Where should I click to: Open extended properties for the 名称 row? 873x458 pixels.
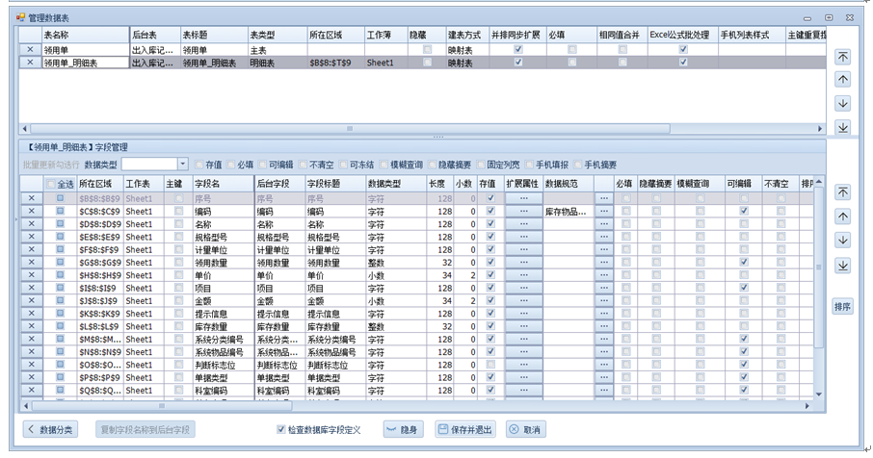click(x=523, y=223)
